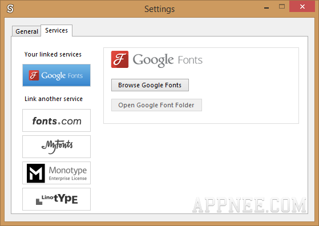Click Browse Google Fonts button

150,85
